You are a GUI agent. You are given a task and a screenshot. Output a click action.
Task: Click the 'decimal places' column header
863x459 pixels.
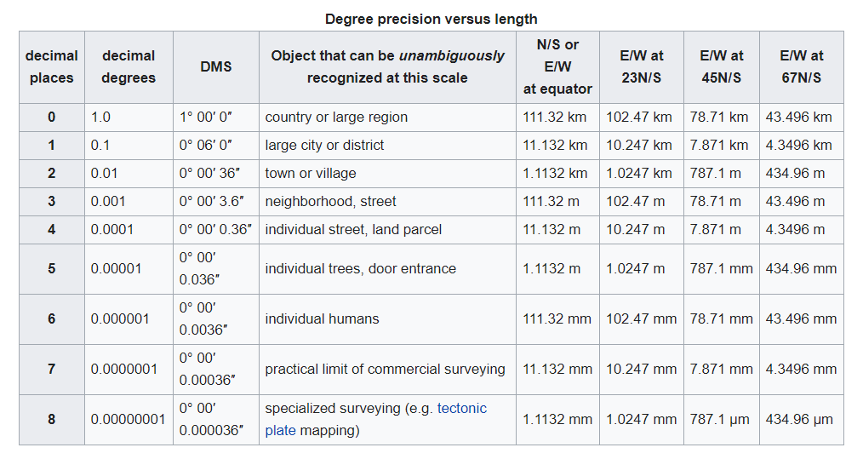(52, 67)
